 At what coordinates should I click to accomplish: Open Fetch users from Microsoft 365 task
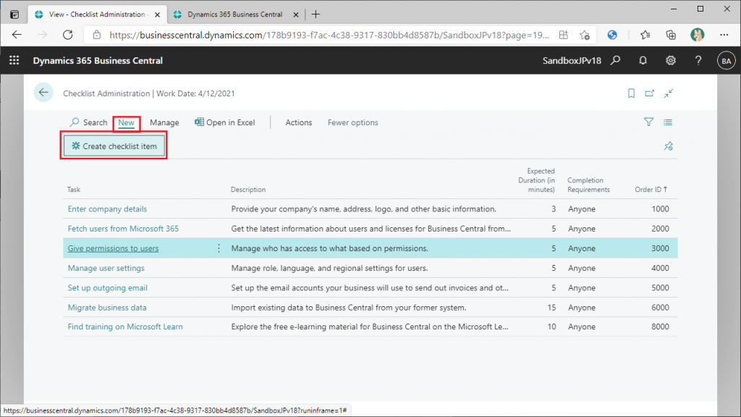pos(123,229)
